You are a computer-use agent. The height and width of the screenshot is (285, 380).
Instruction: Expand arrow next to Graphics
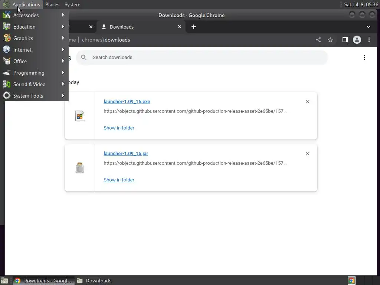[x=63, y=38]
